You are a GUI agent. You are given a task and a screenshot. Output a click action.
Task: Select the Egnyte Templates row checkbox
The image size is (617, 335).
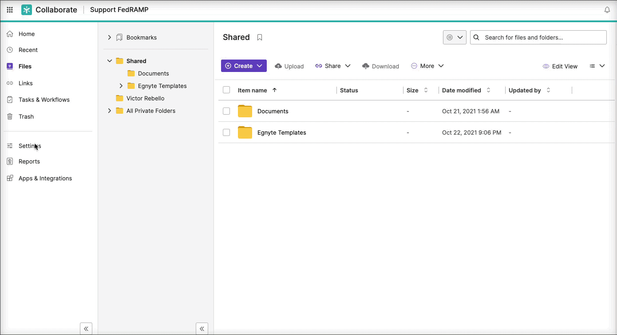226,132
